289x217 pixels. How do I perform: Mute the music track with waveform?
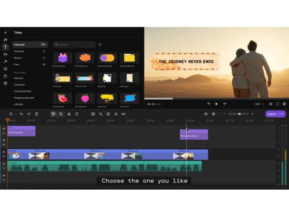click(4, 164)
